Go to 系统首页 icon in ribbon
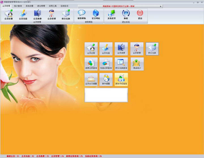The image size is (204, 158). [x=112, y=14]
